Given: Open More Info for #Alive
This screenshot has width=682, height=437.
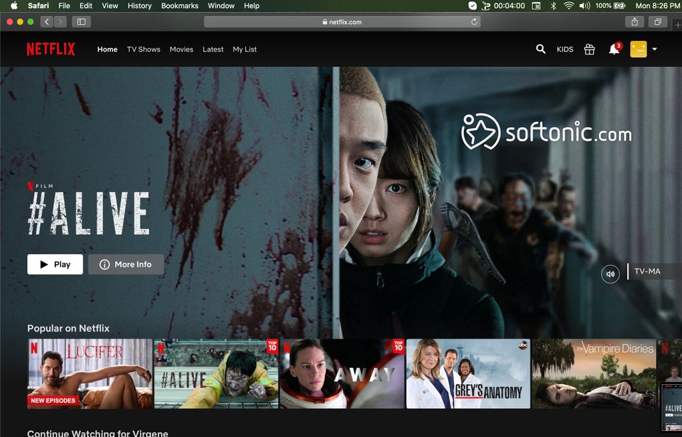Looking at the screenshot, I should (126, 264).
